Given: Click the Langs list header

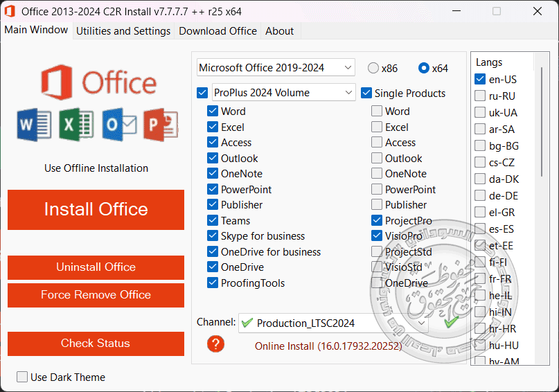Looking at the screenshot, I should [x=489, y=62].
